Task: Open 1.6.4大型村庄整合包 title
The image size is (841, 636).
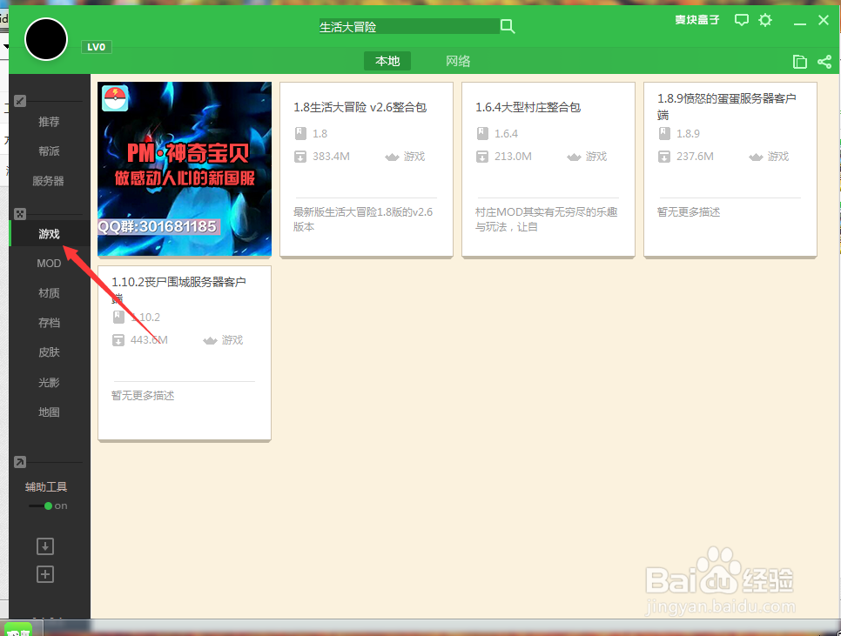Action: 528,107
